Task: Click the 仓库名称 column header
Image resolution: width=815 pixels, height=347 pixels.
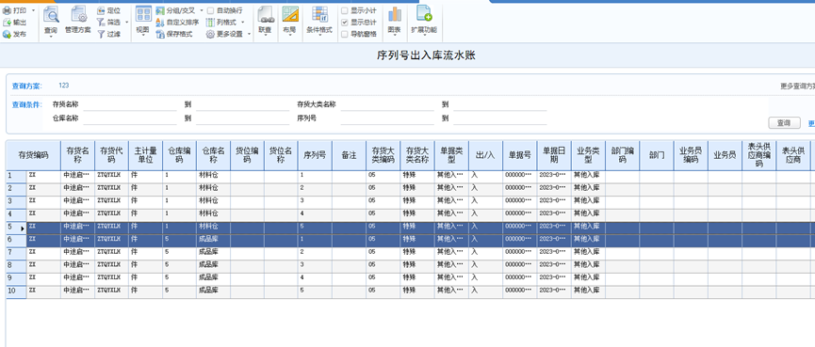Action: click(213, 154)
